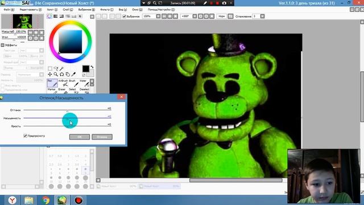Viewport: 364px width, 205px height.
Task: Choose the magic wand tool
Action: pos(61,68)
